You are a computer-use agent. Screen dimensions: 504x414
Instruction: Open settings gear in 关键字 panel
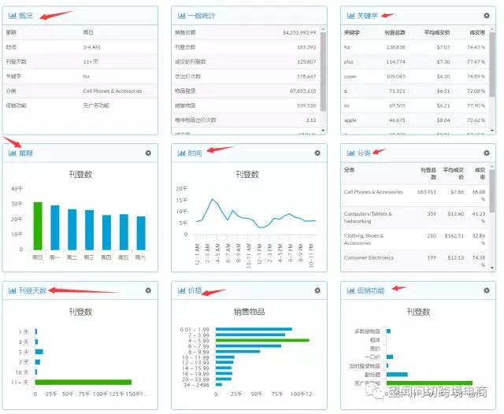(487, 16)
